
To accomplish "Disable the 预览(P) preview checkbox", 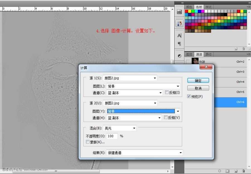I will [x=189, y=96].
